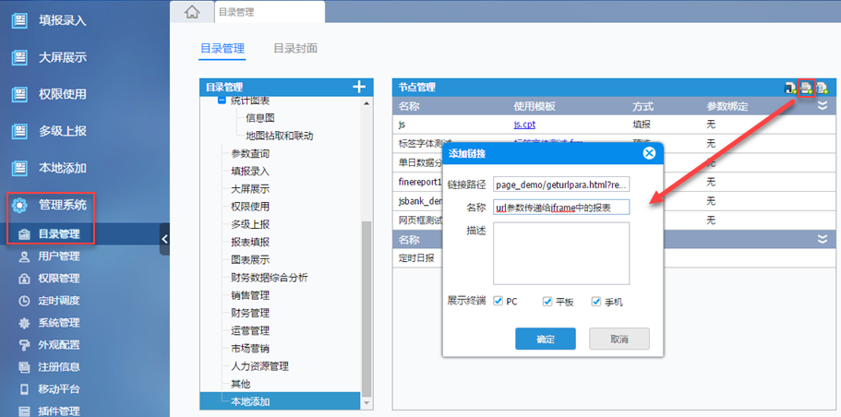Select 信息图 in the directory tree
Image resolution: width=841 pixels, height=417 pixels.
coord(260,118)
